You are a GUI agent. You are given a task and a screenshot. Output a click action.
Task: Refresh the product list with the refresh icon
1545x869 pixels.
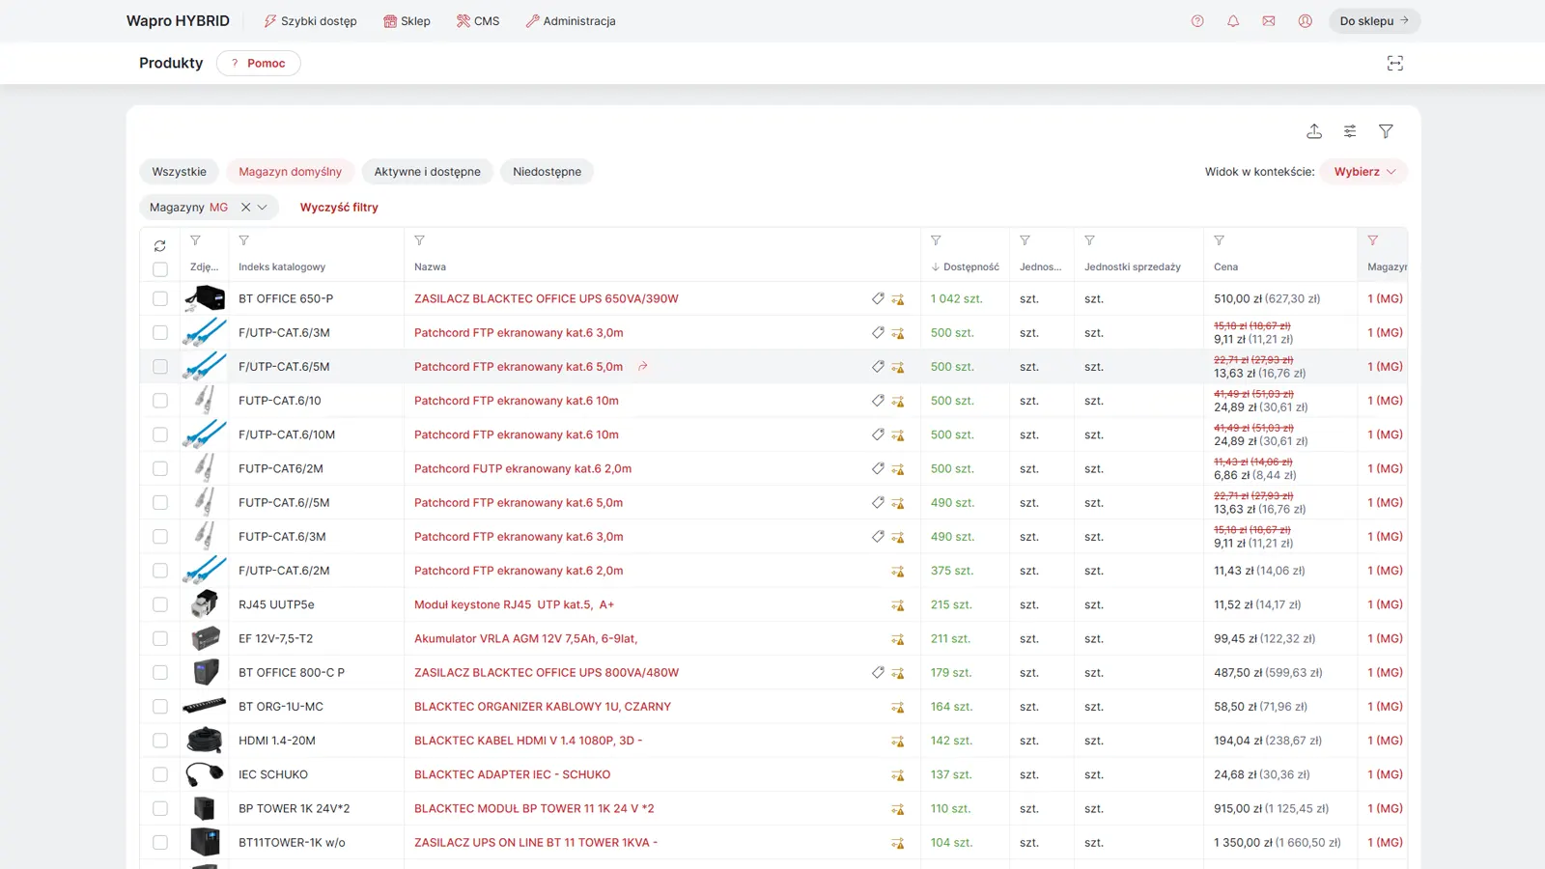click(159, 245)
